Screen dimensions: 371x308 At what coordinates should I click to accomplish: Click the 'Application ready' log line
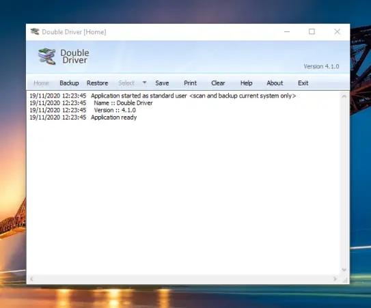[114, 117]
